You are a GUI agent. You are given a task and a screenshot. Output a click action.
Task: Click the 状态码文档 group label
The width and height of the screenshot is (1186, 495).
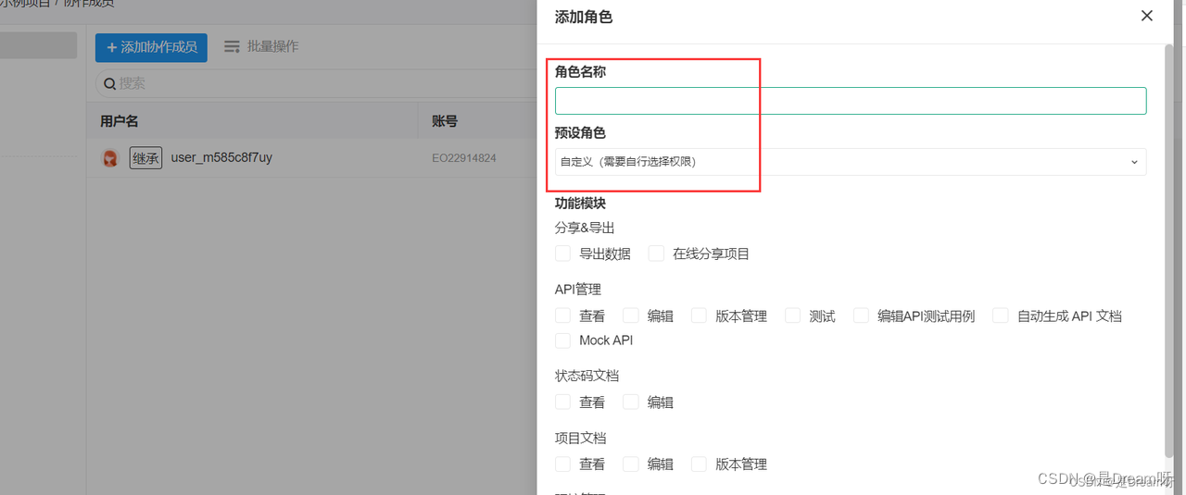587,376
